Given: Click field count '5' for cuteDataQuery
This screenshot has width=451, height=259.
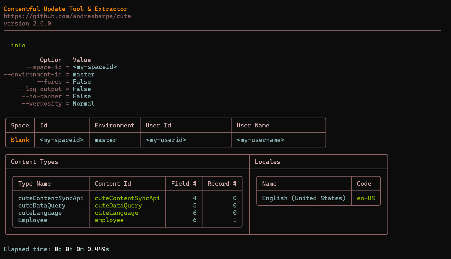Looking at the screenshot, I should (x=195, y=205).
